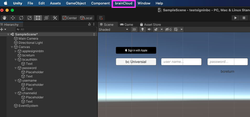Click the Play button
The width and height of the screenshot is (250, 117).
pyautogui.click(x=236, y=18)
